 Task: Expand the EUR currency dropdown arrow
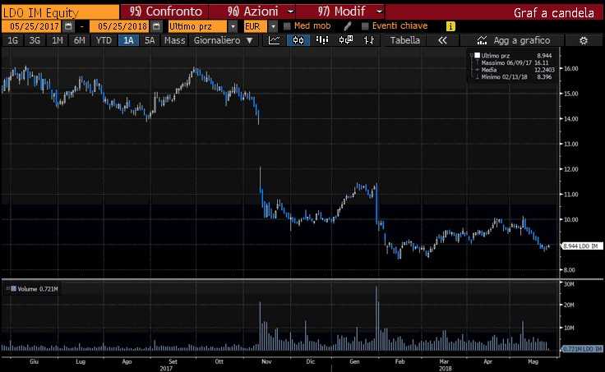coord(273,26)
